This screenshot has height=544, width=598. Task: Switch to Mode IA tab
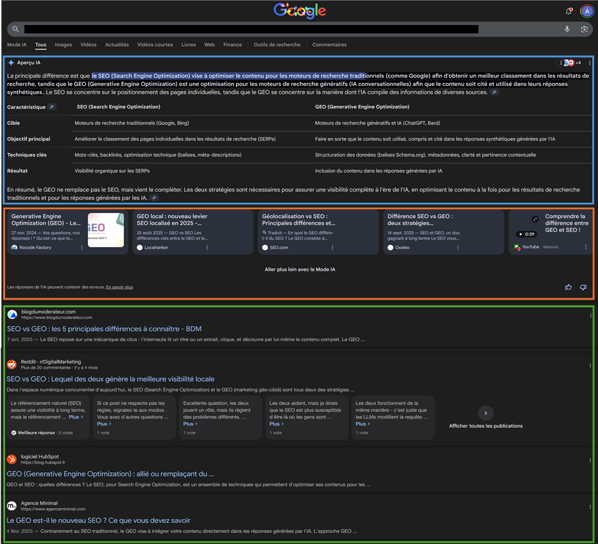pyautogui.click(x=17, y=45)
